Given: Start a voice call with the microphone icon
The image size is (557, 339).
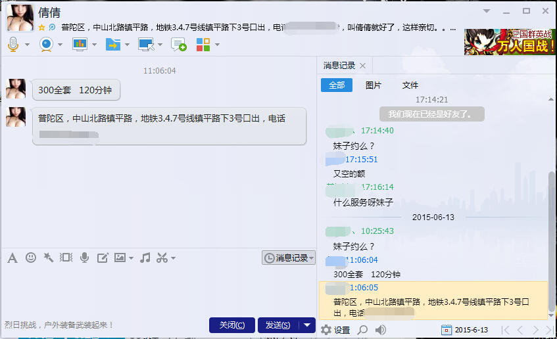Looking at the screenshot, I should (14, 44).
